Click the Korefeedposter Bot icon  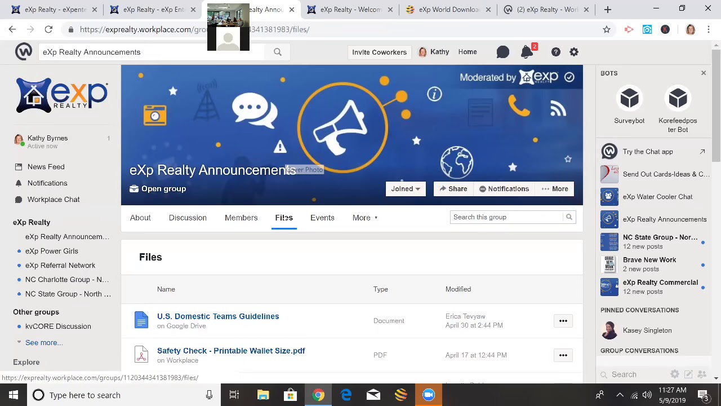[678, 99]
